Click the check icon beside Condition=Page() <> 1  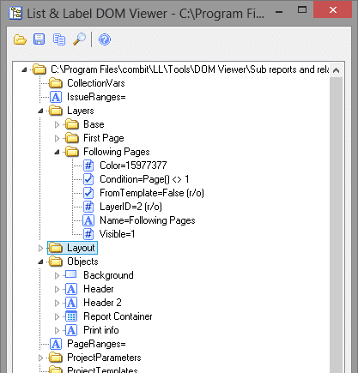pos(88,179)
